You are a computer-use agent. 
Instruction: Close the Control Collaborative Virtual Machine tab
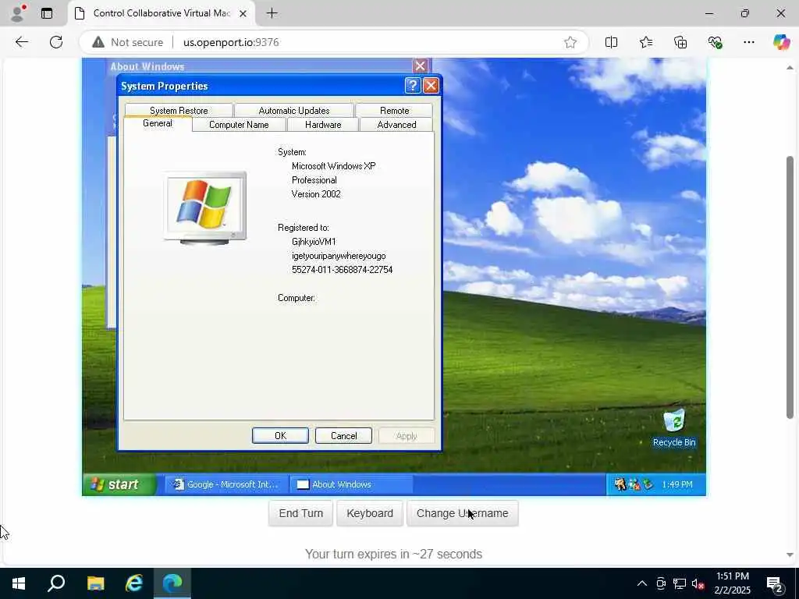[243, 13]
